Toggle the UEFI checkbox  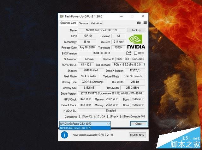coord(135,53)
